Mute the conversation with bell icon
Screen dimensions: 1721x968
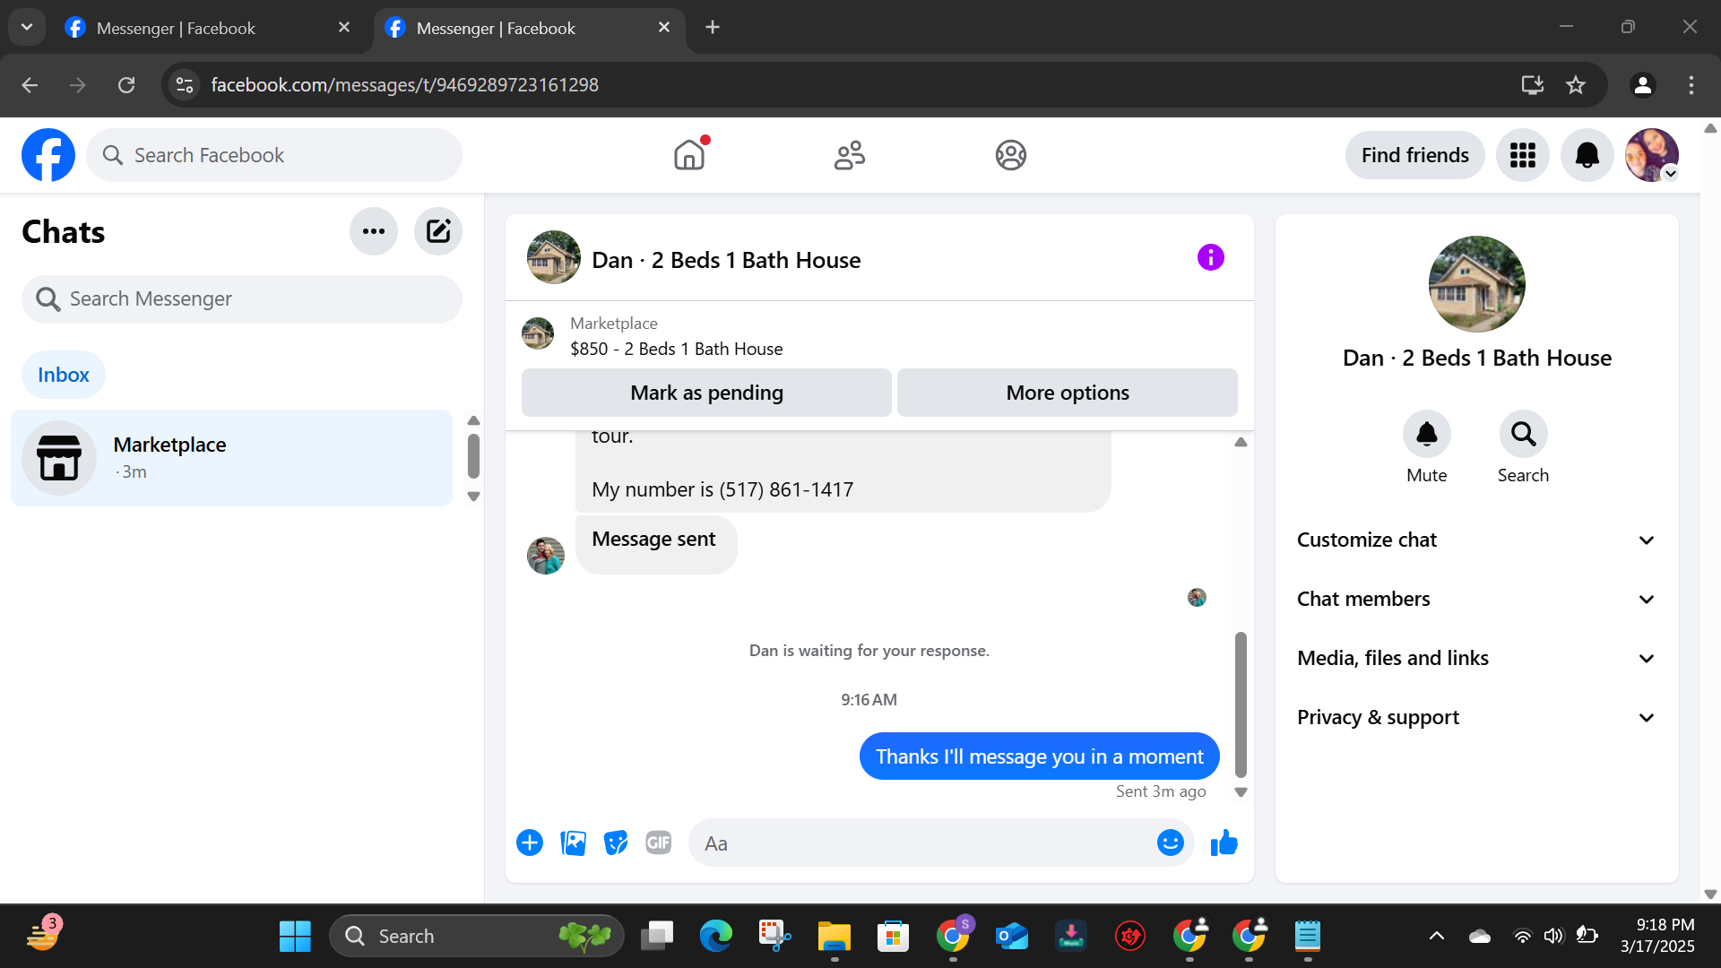pos(1427,435)
